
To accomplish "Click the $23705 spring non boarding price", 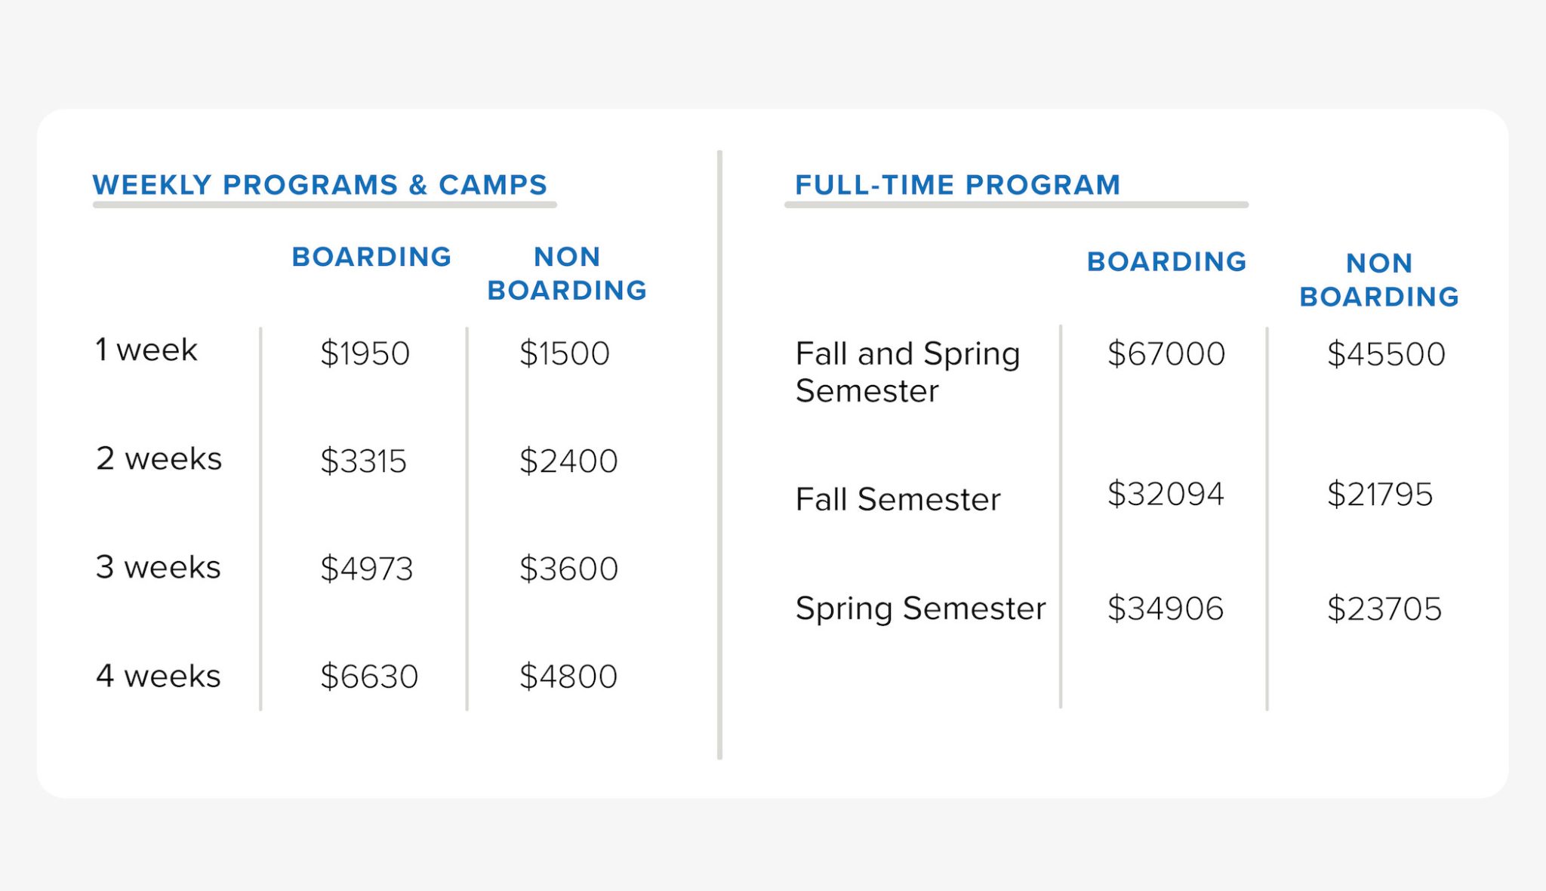I will (1384, 609).
